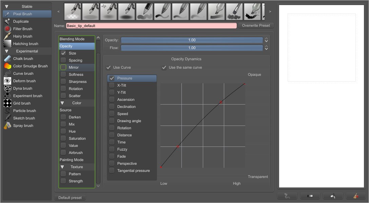This screenshot has height=203, width=369.
Task: Uncheck the Use Curve checkbox
Action: point(109,67)
